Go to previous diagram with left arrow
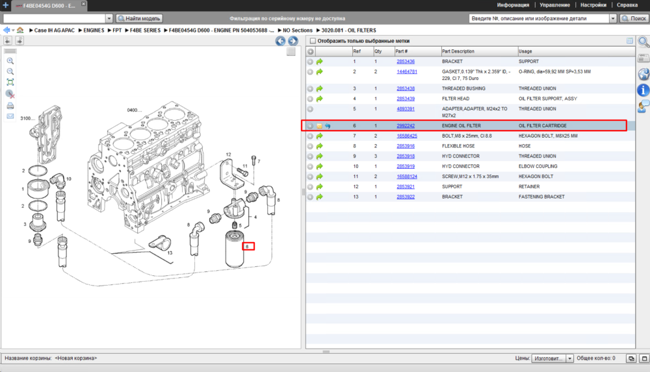650x372 pixels. 281,41
